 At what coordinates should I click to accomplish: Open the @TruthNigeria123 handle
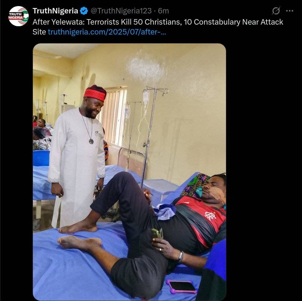[121, 11]
